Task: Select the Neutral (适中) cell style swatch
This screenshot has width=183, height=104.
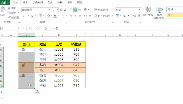Action: click(x=175, y=15)
